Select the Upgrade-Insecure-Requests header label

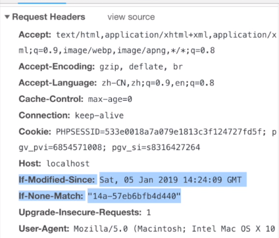[80, 212]
